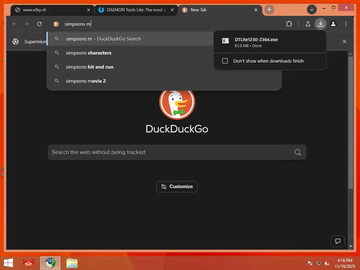Close the DAEMON Tools Lite tab
The width and height of the screenshot is (360, 270).
172,10
